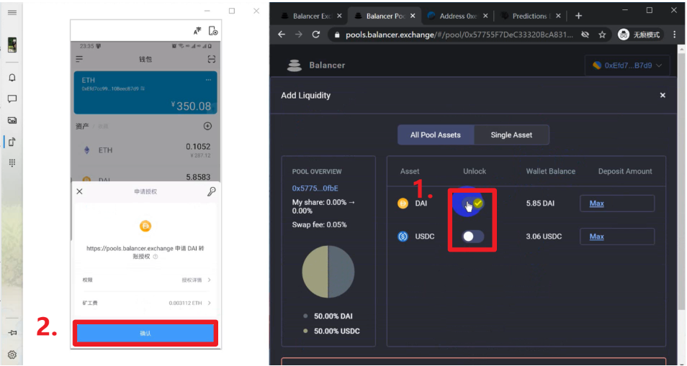Click the Balancer logo icon
Viewport: 687px width, 366px height.
pyautogui.click(x=294, y=65)
